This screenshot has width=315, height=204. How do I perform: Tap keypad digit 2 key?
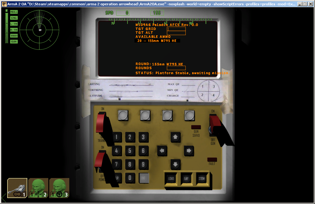(130, 137)
